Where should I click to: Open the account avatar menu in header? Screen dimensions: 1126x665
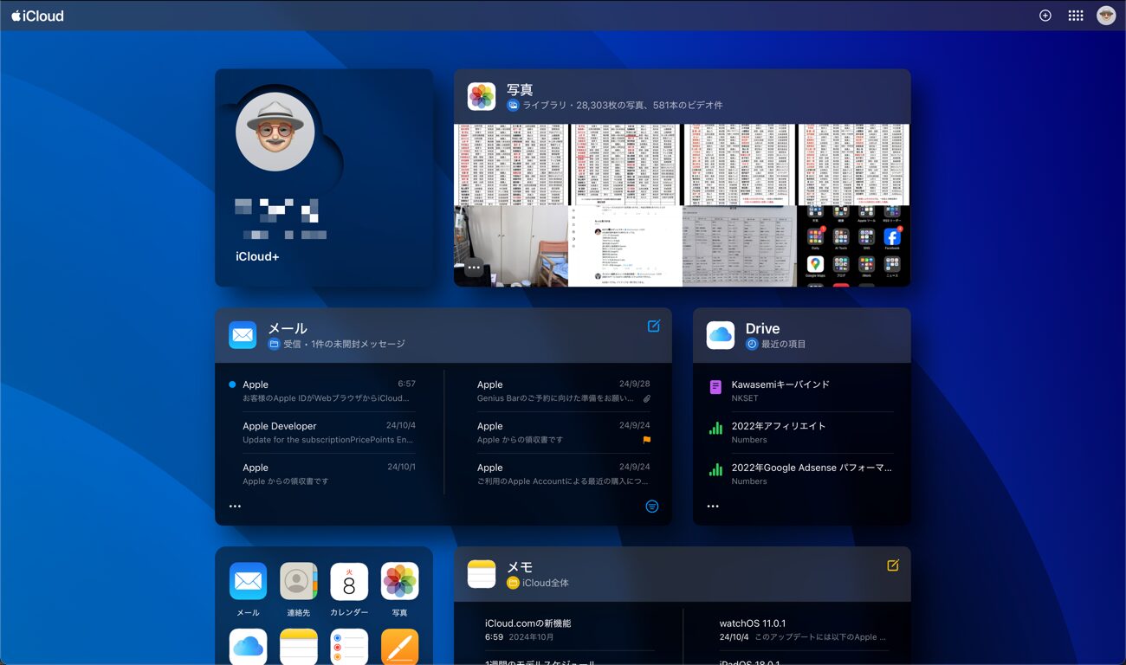coord(1106,16)
